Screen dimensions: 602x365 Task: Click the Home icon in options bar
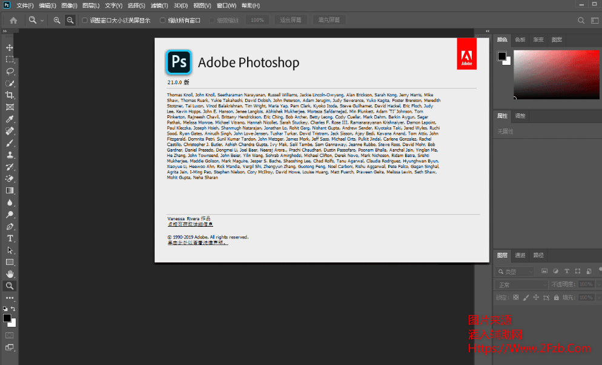coord(13,20)
